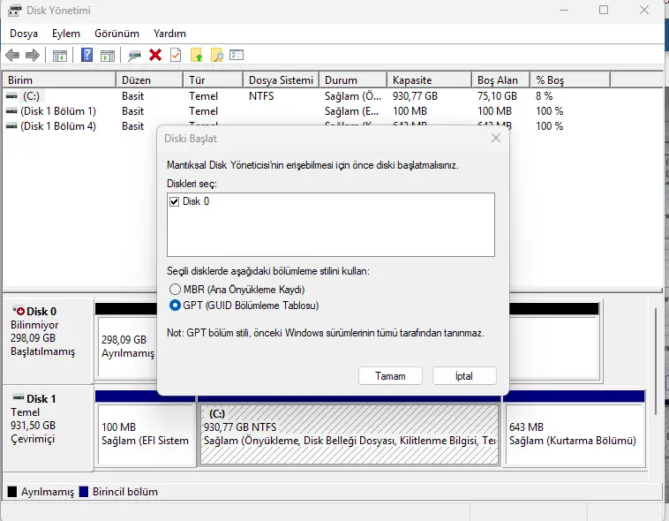Sort by the Tür column header

[214, 79]
